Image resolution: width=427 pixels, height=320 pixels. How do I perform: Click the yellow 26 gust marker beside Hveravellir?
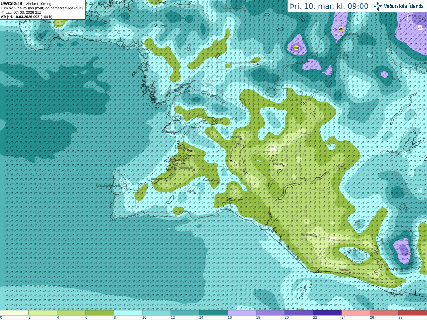tap(341, 29)
